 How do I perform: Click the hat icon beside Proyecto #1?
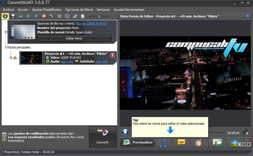point(15,58)
